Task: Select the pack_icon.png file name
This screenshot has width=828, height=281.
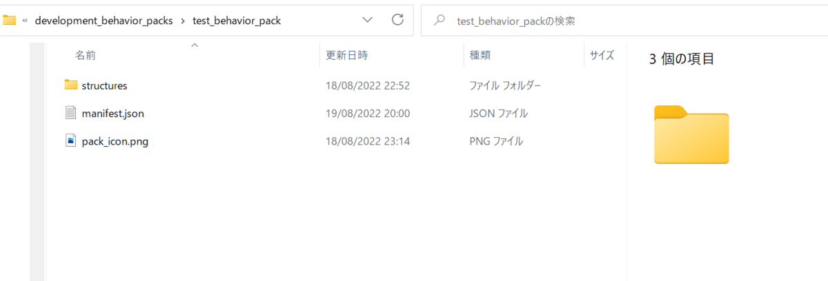Action: (x=115, y=141)
